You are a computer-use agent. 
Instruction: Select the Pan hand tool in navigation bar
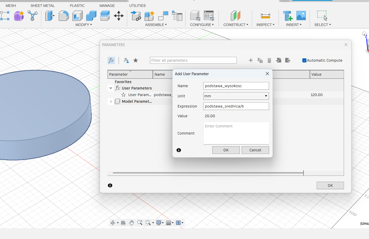pos(132,223)
